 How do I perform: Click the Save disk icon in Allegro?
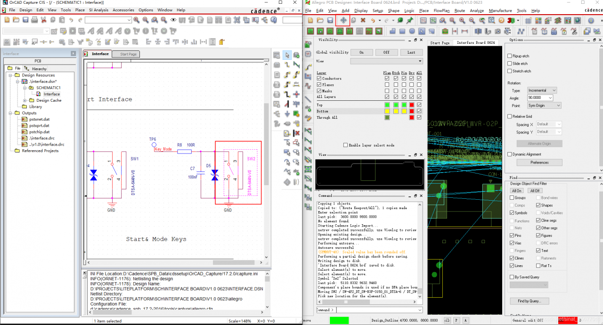click(329, 20)
